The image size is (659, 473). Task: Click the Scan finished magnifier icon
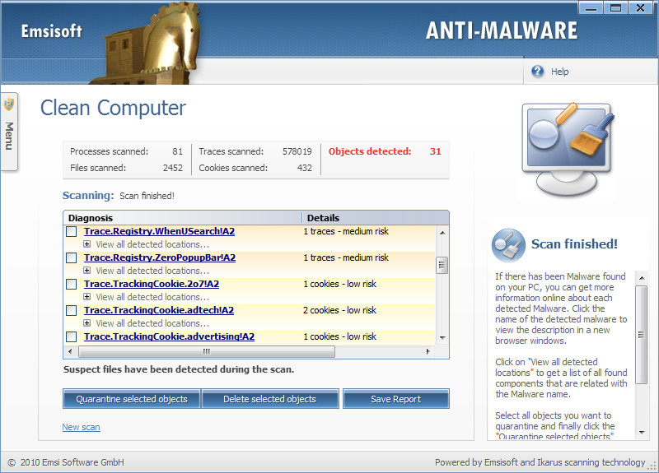click(x=508, y=244)
